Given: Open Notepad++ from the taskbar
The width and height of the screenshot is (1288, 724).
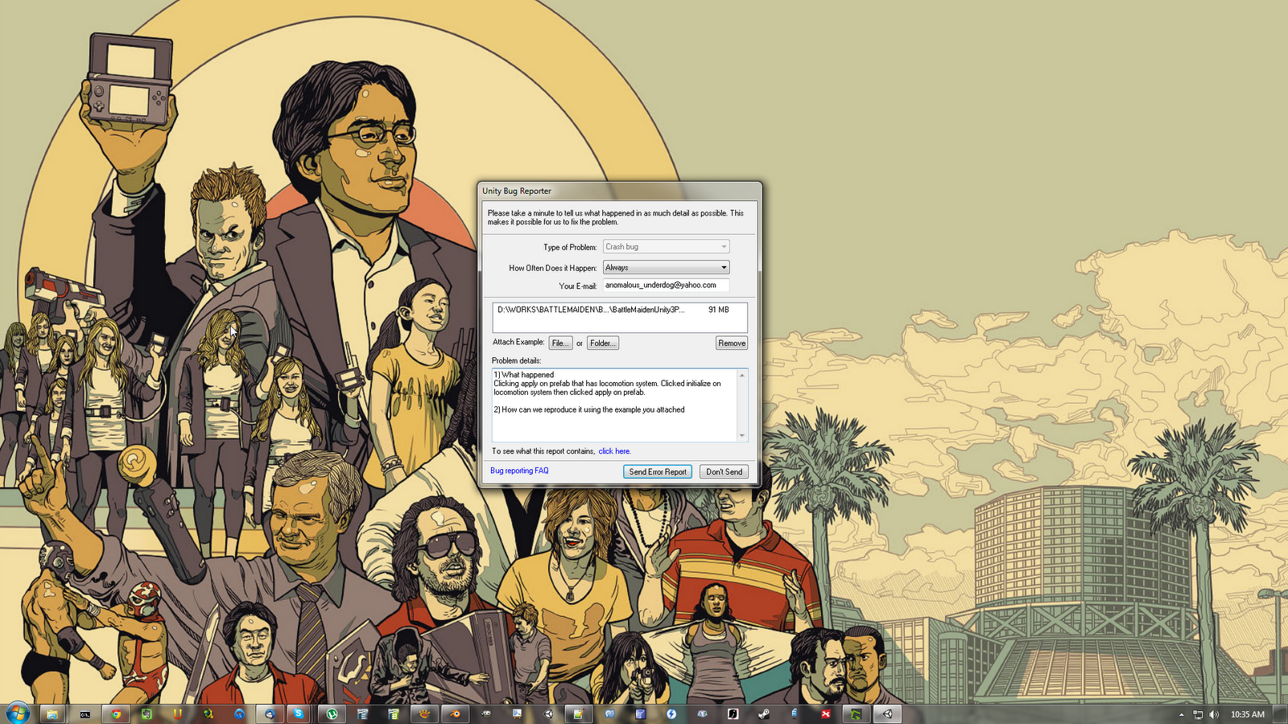Looking at the screenshot, I should [578, 714].
